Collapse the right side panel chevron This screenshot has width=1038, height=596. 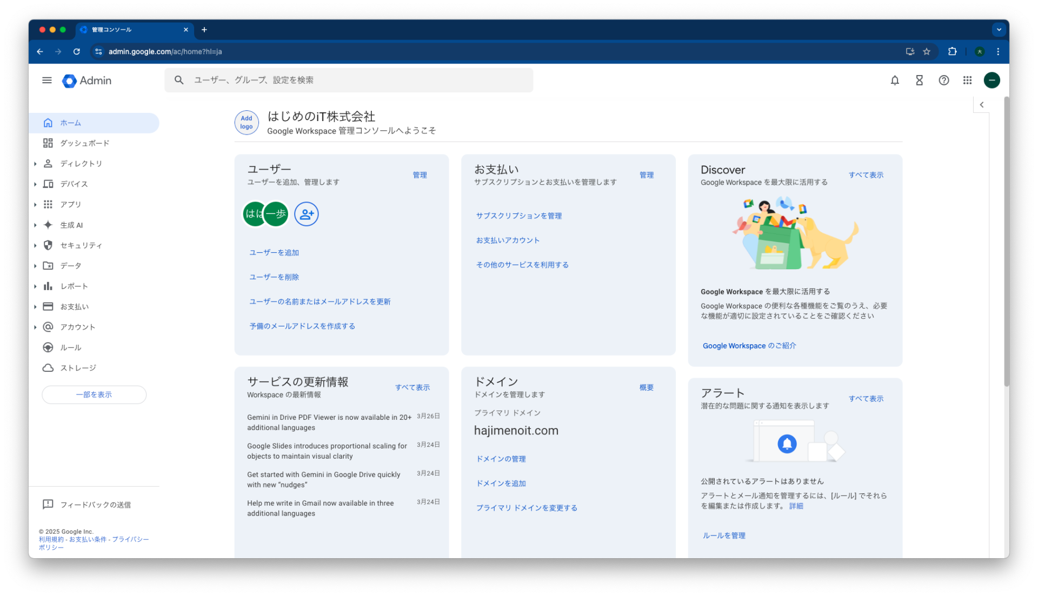coord(982,105)
